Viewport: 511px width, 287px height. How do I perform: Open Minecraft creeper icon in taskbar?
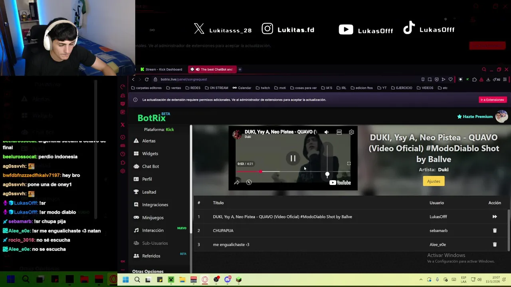coord(171,280)
